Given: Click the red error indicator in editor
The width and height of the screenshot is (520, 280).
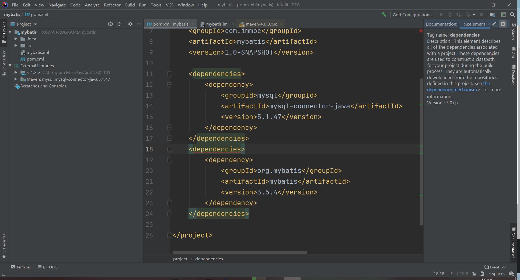Looking at the screenshot, I should (x=421, y=31).
